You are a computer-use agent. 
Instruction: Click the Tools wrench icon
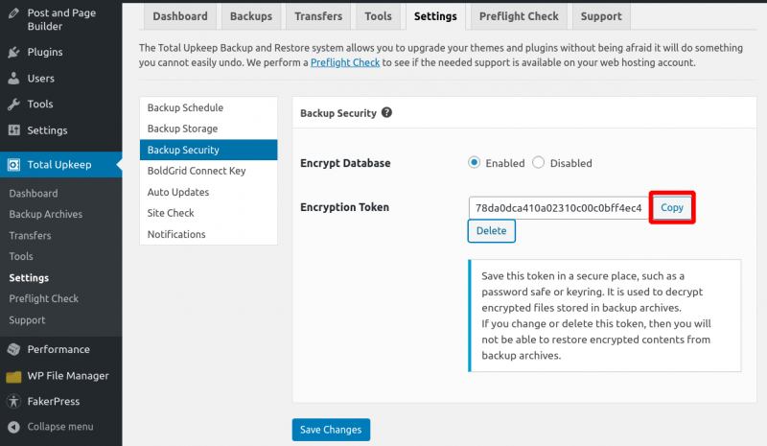pyautogui.click(x=13, y=104)
